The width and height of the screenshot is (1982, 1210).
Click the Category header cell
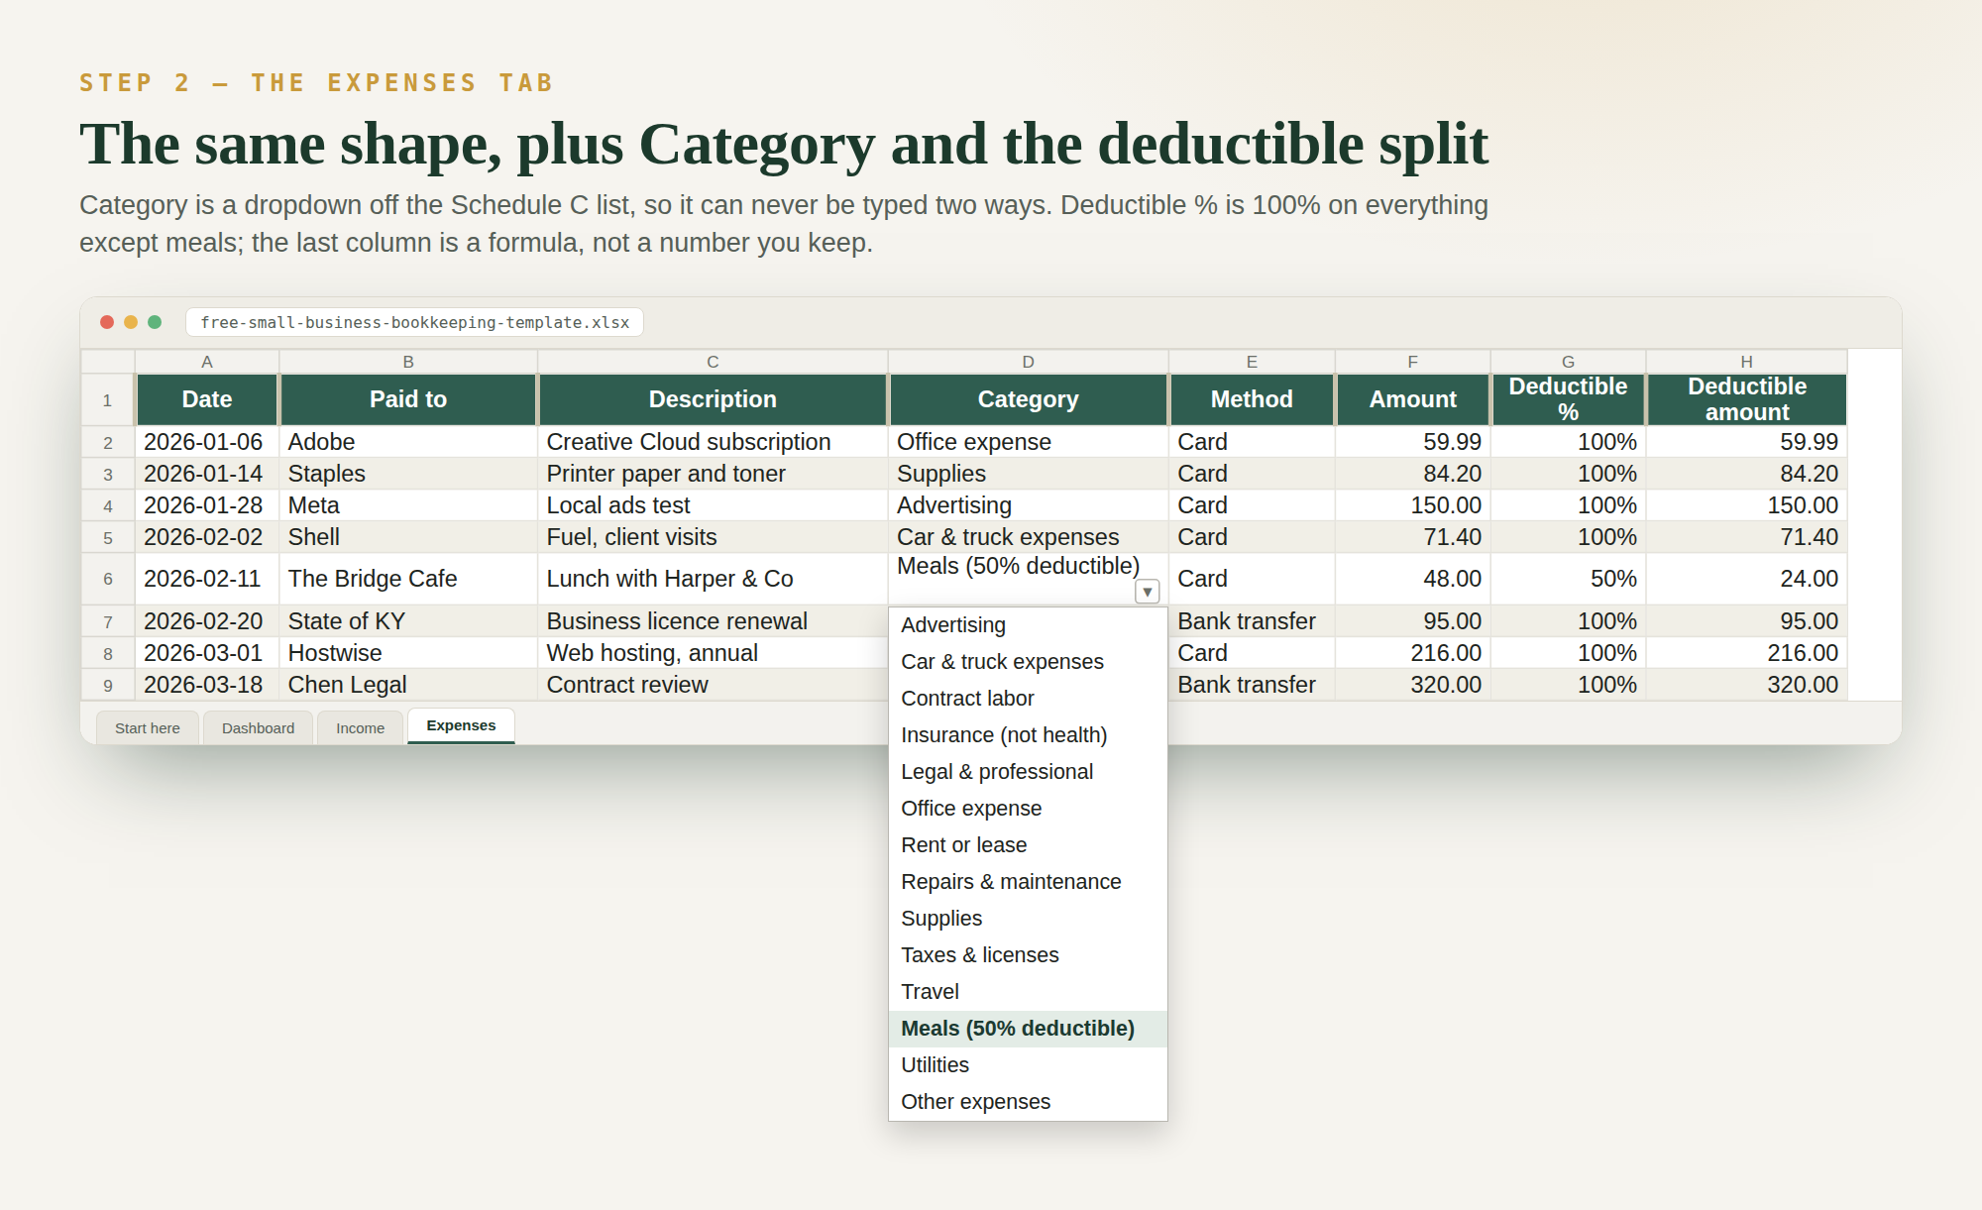click(x=1028, y=399)
